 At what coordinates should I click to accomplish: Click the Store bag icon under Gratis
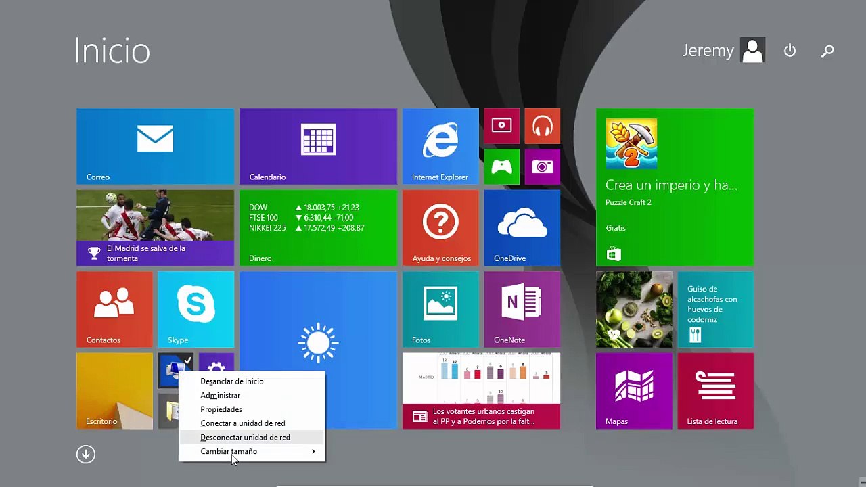point(614,254)
